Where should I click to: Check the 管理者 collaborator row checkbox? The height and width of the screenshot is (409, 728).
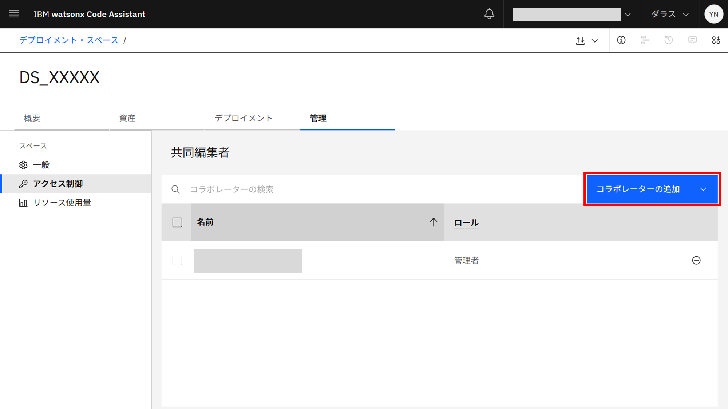point(177,260)
